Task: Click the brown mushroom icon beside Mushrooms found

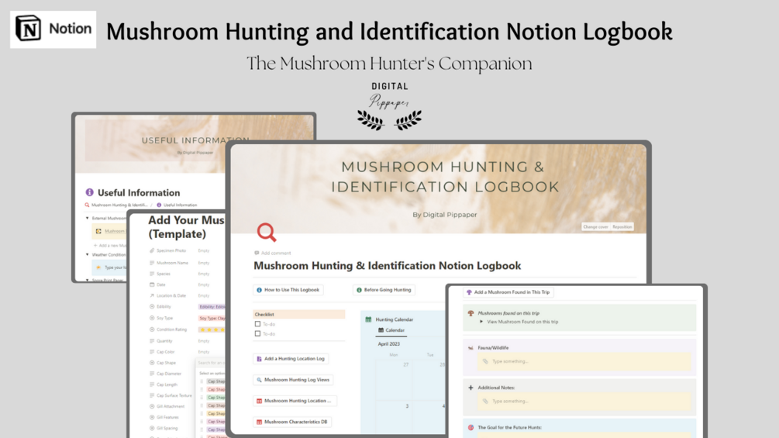Action: (x=471, y=313)
